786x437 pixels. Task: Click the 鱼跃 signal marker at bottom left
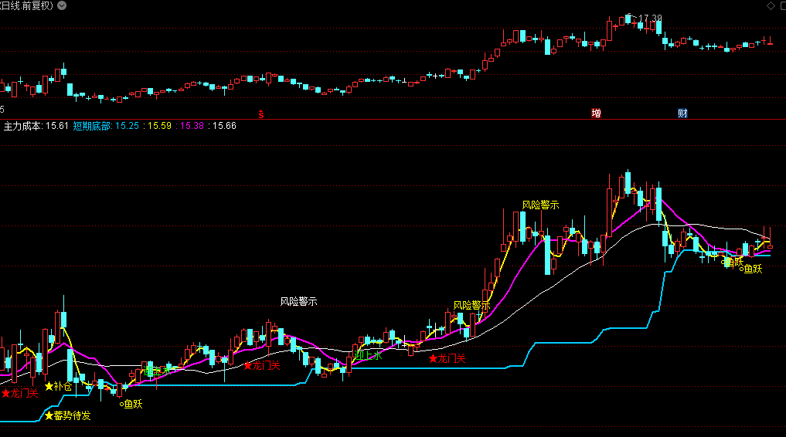point(131,404)
